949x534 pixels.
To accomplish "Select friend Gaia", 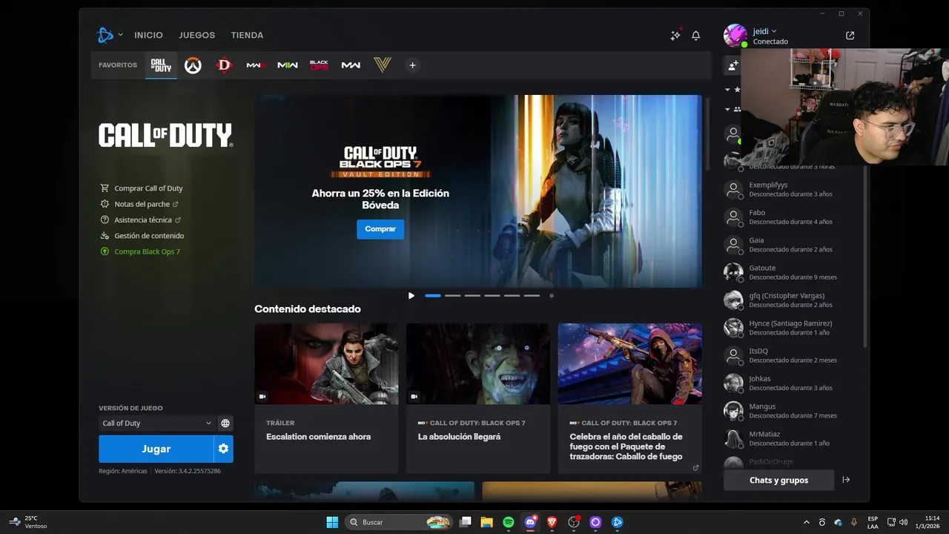I will pos(793,245).
